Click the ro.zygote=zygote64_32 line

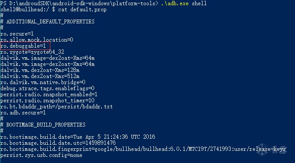click(x=32, y=52)
